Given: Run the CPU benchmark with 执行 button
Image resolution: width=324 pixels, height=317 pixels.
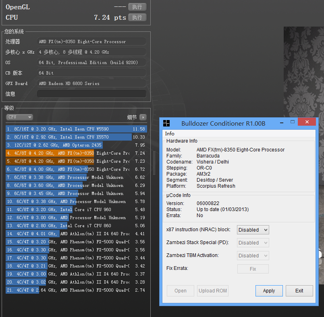Looking at the screenshot, I should click(x=137, y=17).
